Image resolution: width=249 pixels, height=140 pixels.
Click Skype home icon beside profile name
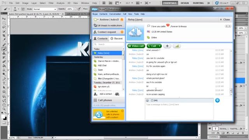point(122,20)
